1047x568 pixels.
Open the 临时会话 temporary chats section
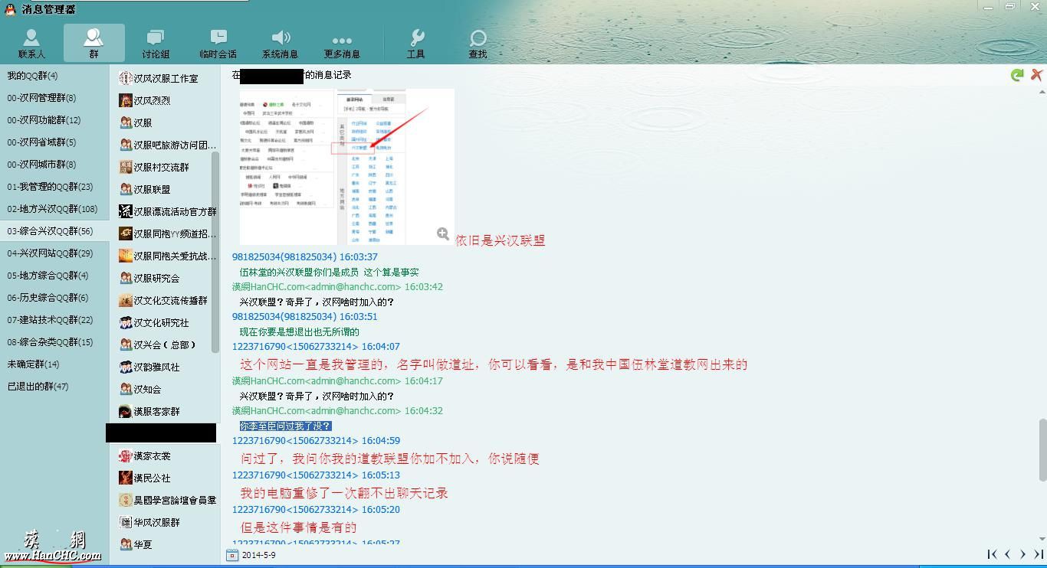[218, 44]
